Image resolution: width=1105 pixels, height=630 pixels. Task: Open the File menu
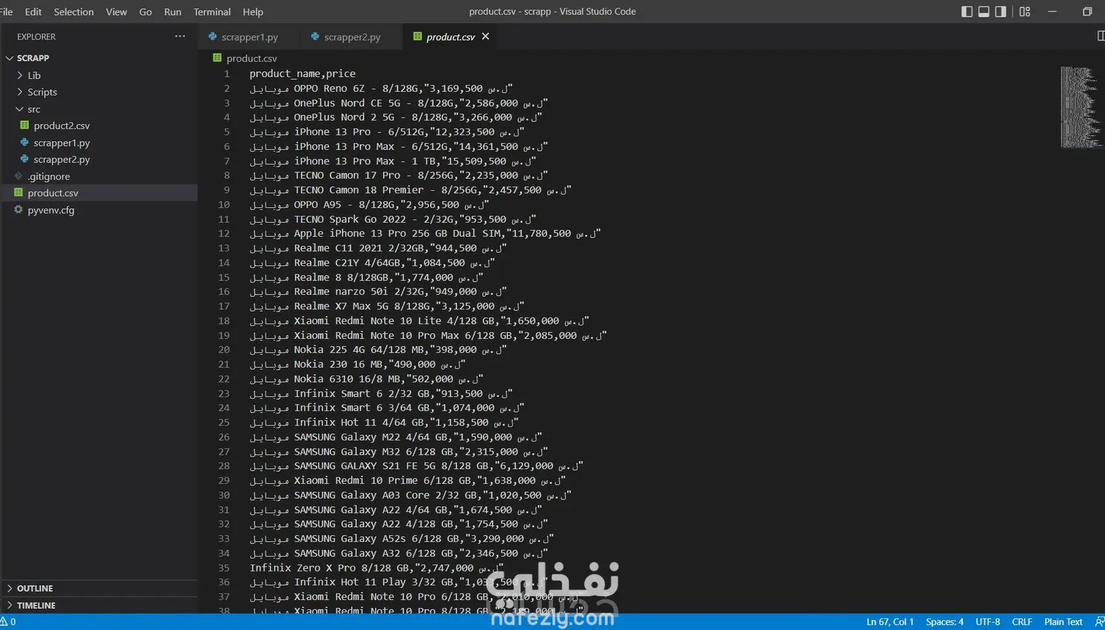(6, 12)
